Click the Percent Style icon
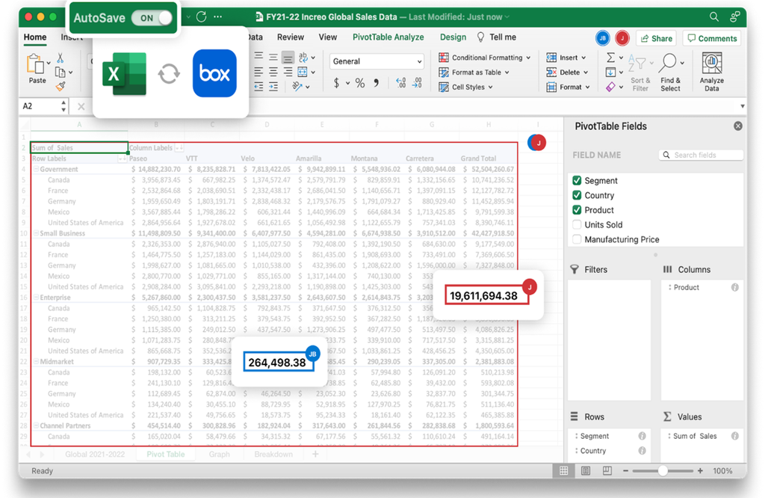Viewport: 765px width, 498px height. pyautogui.click(x=359, y=83)
